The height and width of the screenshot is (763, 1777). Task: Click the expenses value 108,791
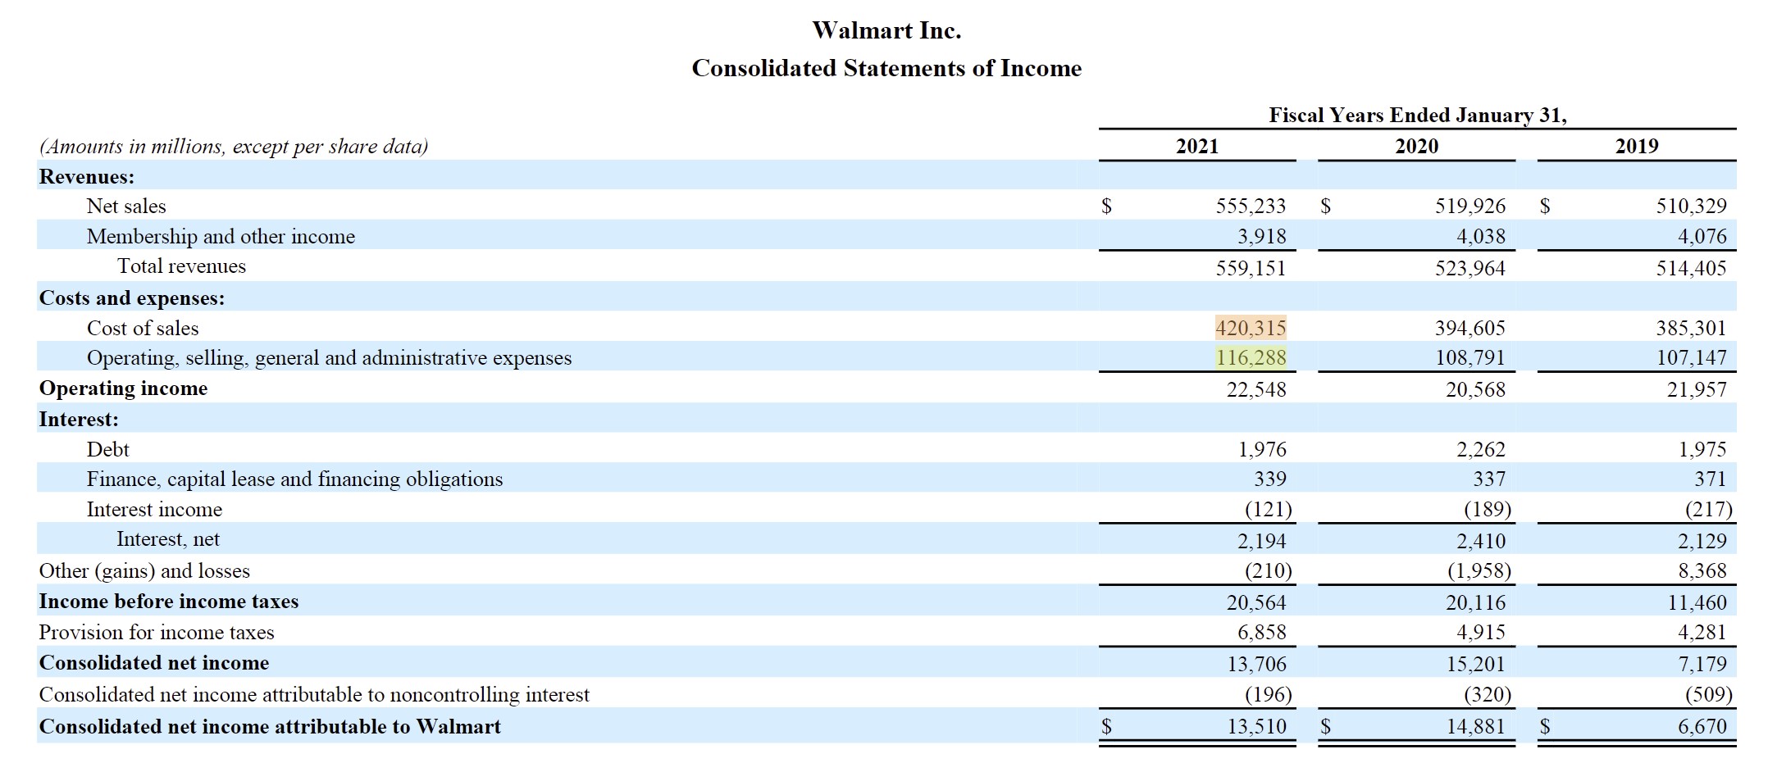pos(1470,357)
